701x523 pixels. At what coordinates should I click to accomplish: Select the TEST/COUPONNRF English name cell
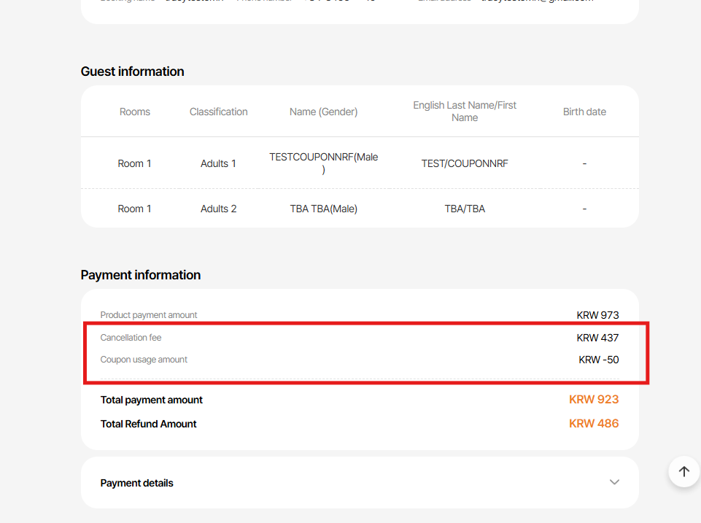pyautogui.click(x=465, y=163)
